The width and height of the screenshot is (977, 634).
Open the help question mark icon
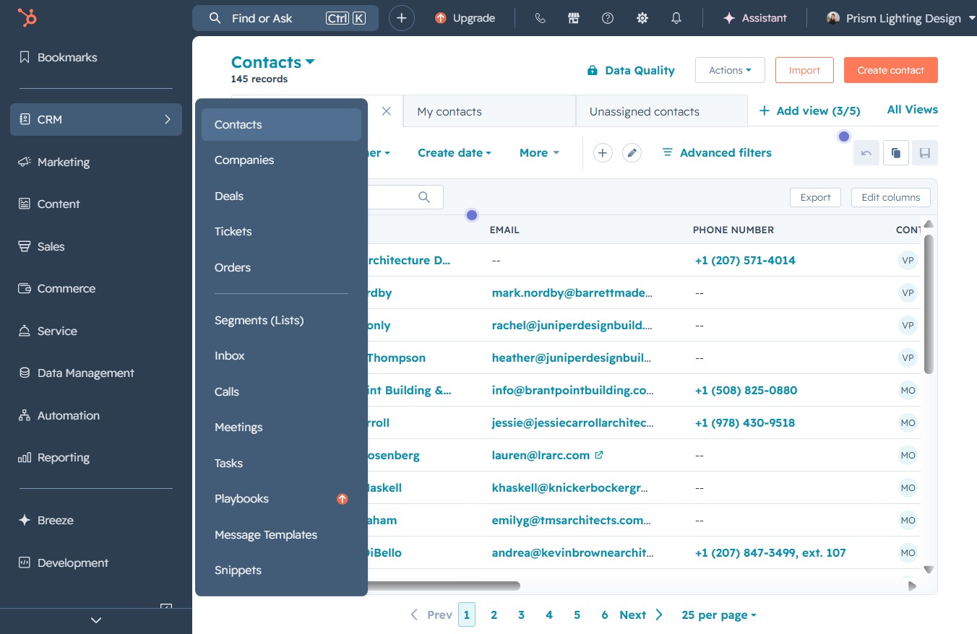tap(608, 18)
